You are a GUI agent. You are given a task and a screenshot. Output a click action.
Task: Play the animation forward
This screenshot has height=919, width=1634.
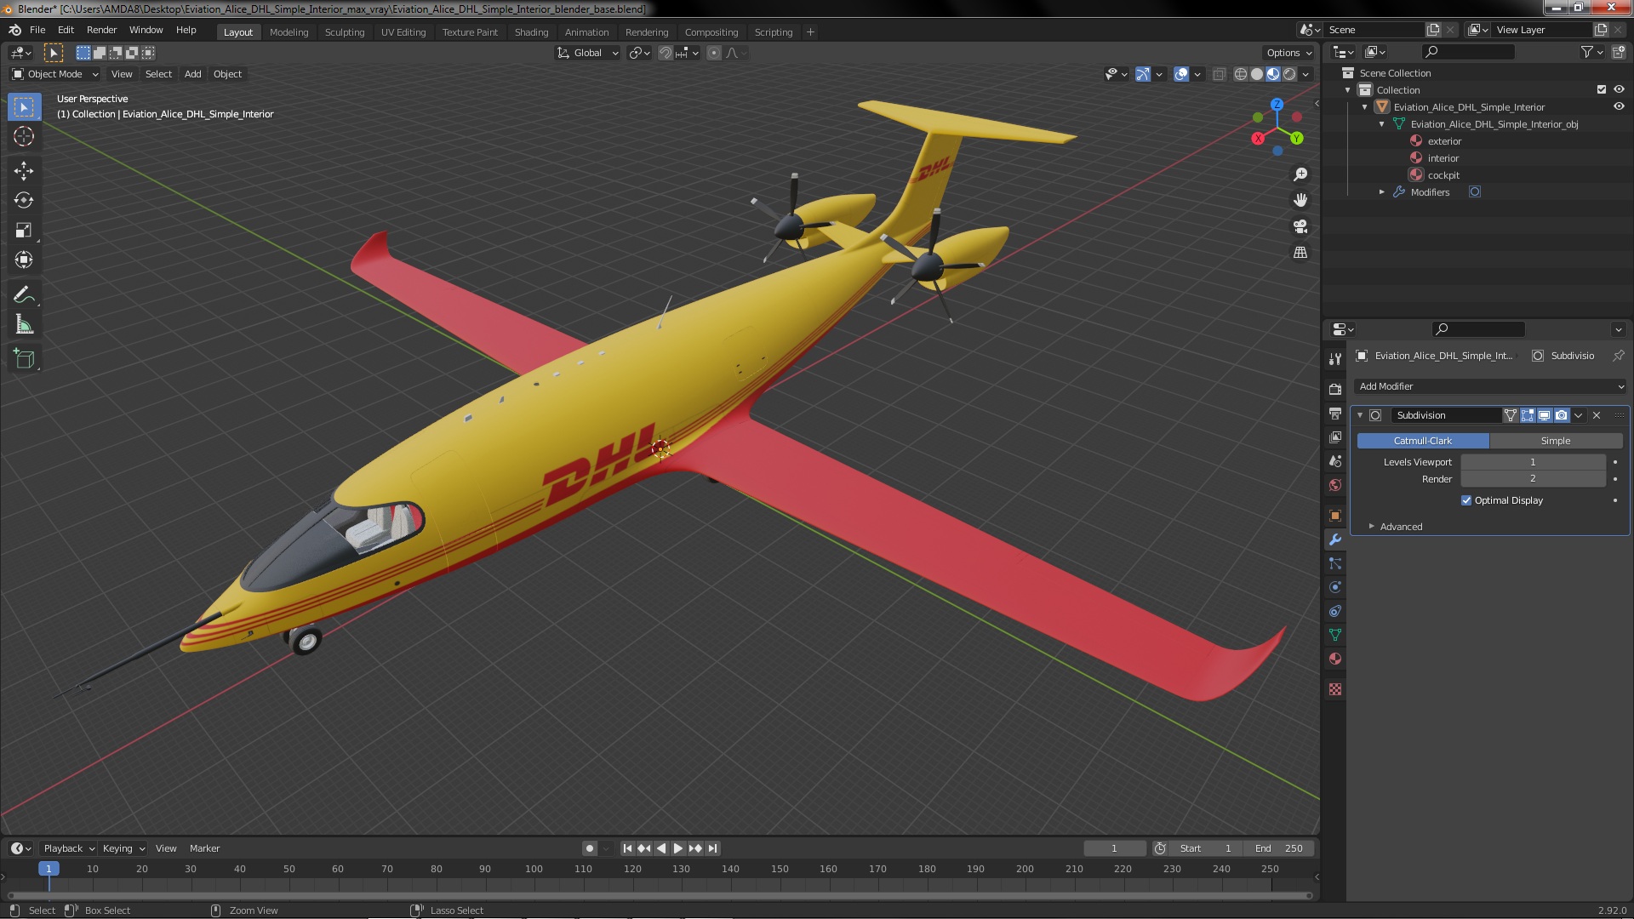[678, 848]
